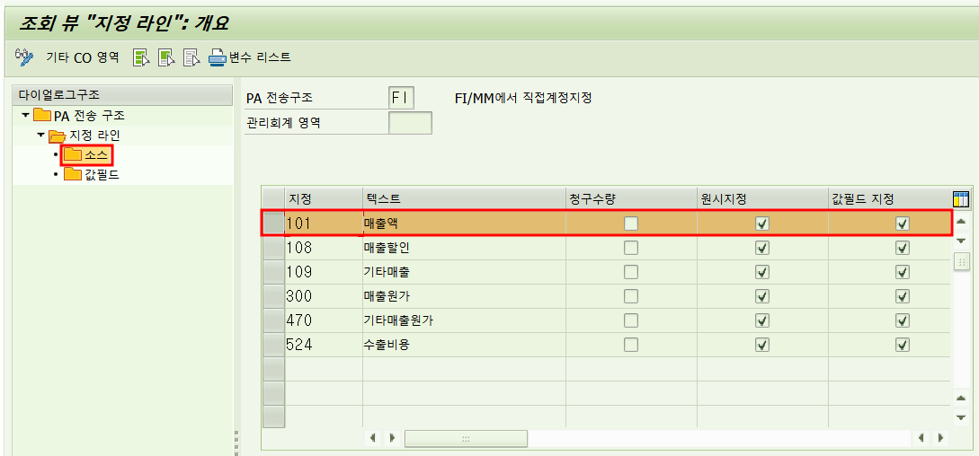Click the Select All toolbar icon
Screen dimensions: 979x456
(x=141, y=58)
